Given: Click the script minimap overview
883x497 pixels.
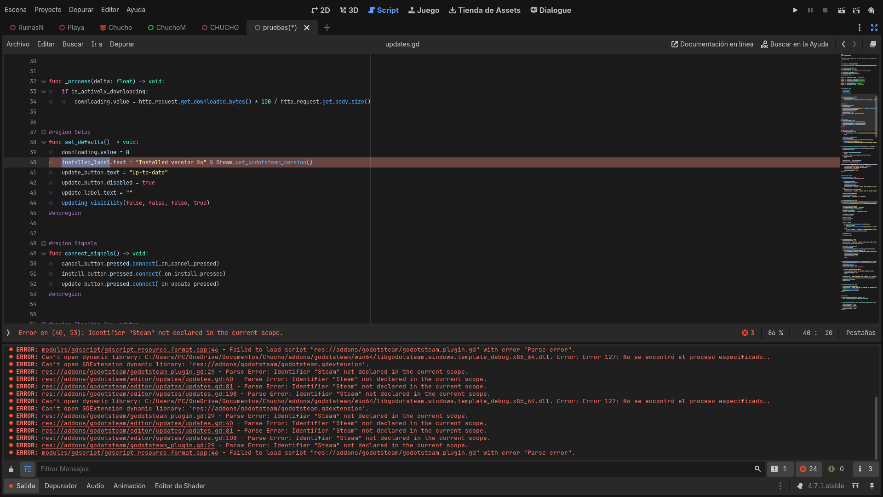Looking at the screenshot, I should [x=859, y=189].
